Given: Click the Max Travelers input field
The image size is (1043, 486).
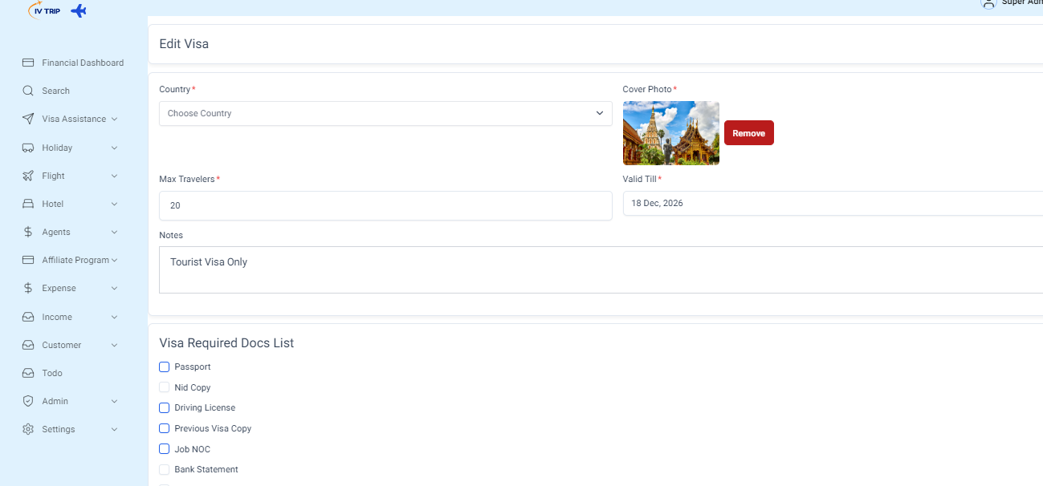Looking at the screenshot, I should tap(385, 205).
